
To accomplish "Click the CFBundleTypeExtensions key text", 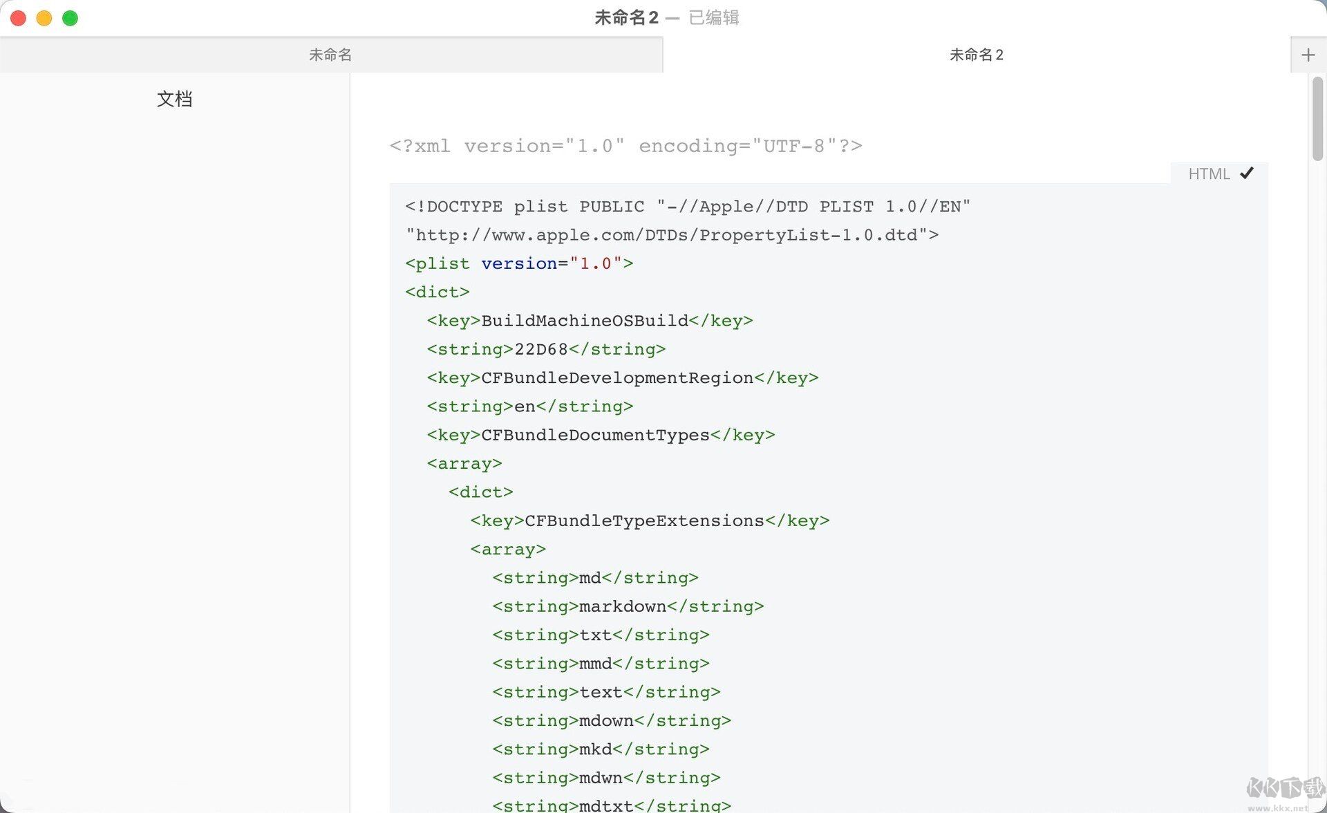I will tap(641, 520).
